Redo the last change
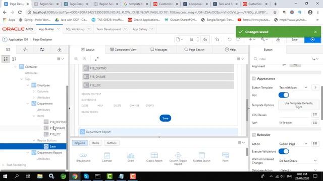Viewport: 323px width, 181px height. click(x=238, y=39)
